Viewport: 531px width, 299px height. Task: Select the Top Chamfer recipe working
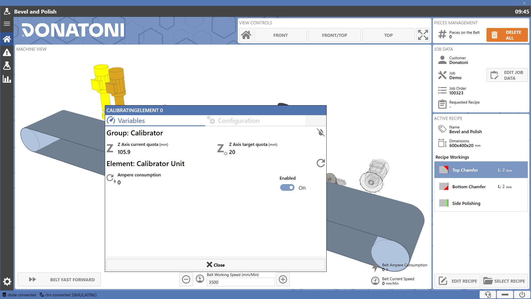pyautogui.click(x=481, y=170)
